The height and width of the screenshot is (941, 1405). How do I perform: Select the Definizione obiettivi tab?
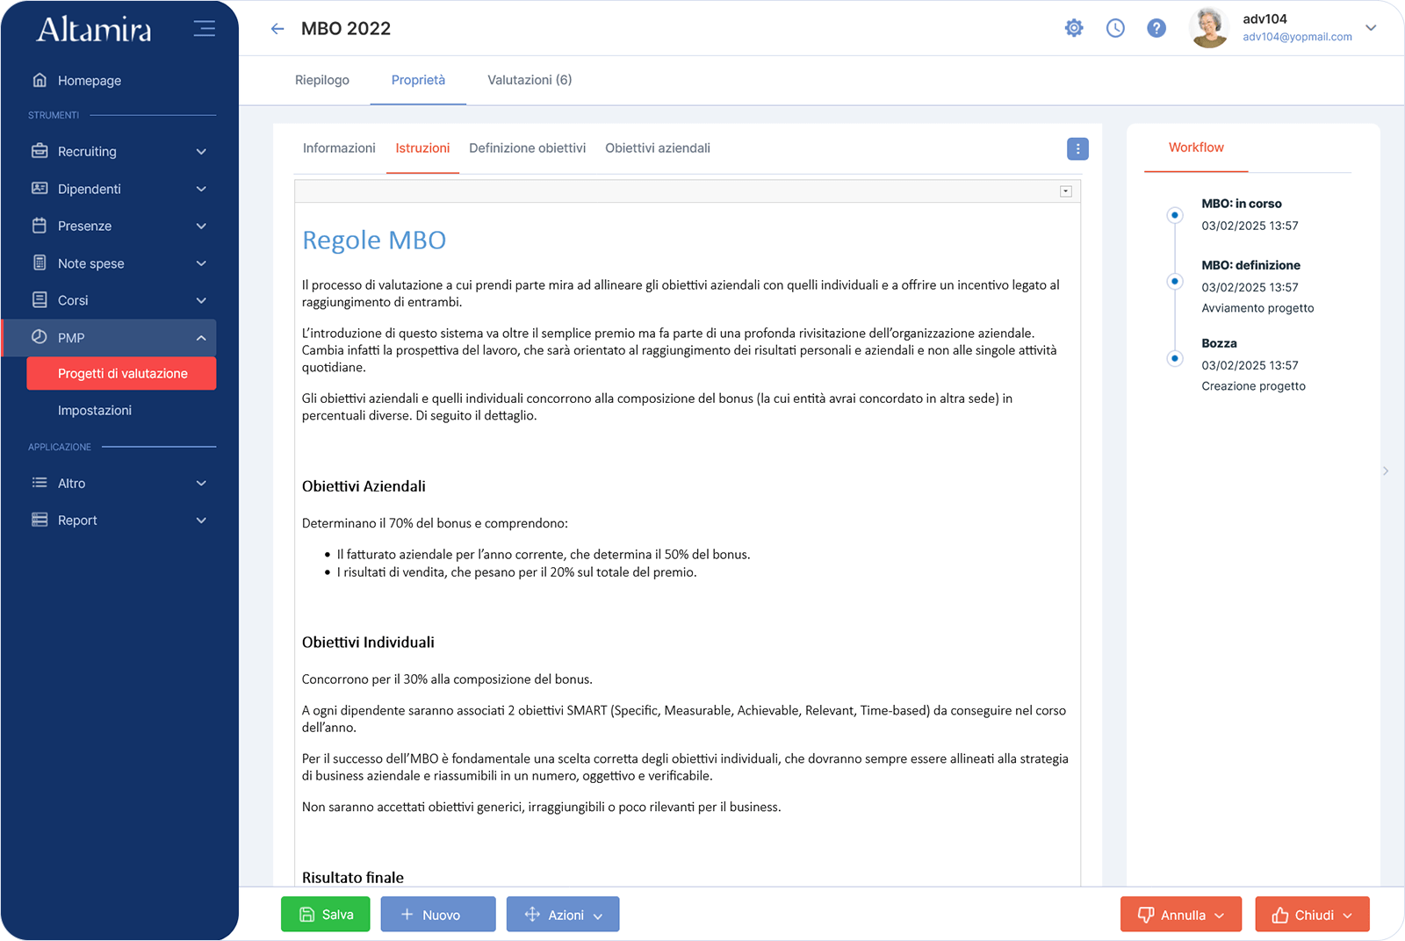pos(527,148)
